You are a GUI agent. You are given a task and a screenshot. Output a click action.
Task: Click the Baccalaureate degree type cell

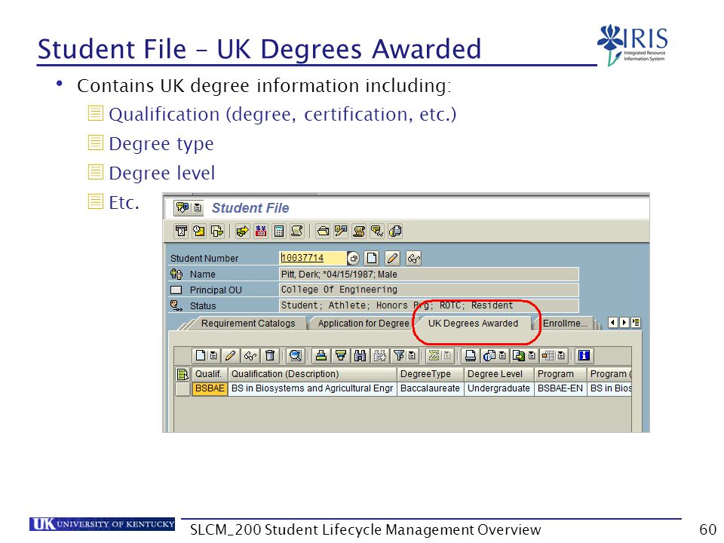(x=431, y=389)
